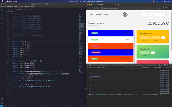
Task: Switch to the index.html editor tab
Action: (31, 9)
